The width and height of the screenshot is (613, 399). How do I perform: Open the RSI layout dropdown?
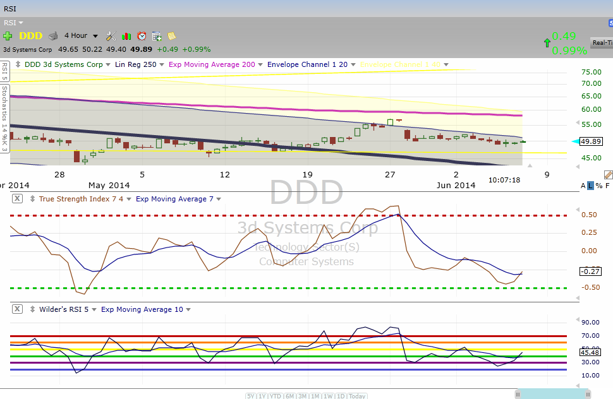pyautogui.click(x=14, y=23)
